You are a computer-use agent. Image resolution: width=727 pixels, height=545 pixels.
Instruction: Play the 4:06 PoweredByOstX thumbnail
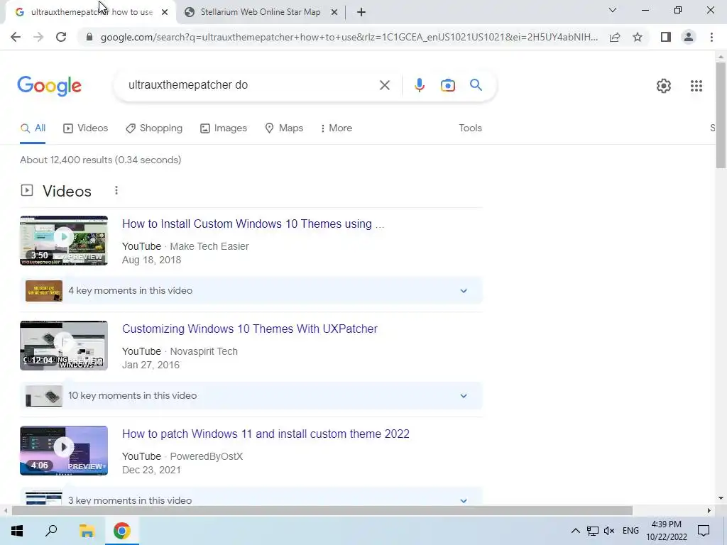[x=64, y=451]
